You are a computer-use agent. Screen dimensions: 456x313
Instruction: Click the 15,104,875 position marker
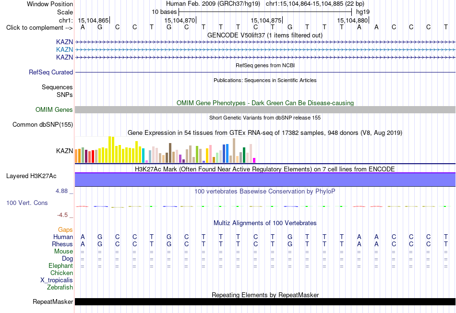tap(266, 20)
